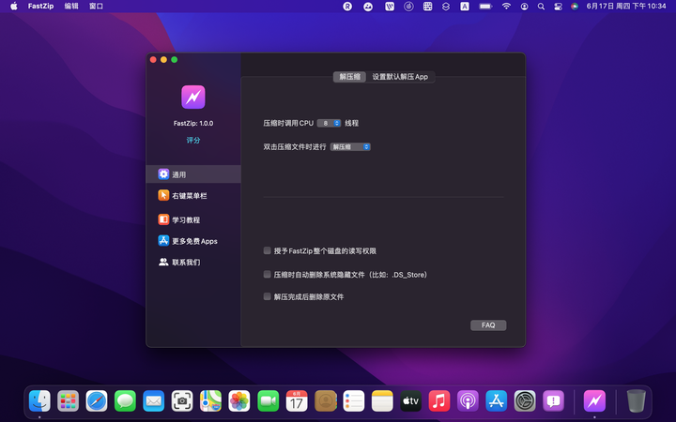676x422 pixels.
Task: Open Feedback Assistant in the dock
Action: click(x=554, y=401)
